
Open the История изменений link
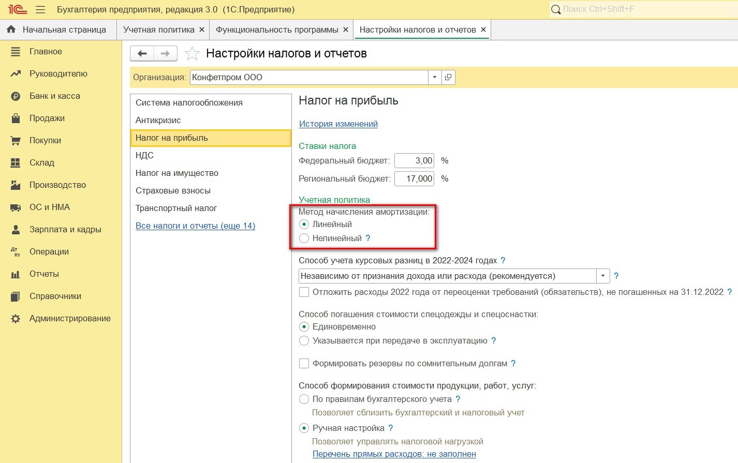tap(338, 124)
